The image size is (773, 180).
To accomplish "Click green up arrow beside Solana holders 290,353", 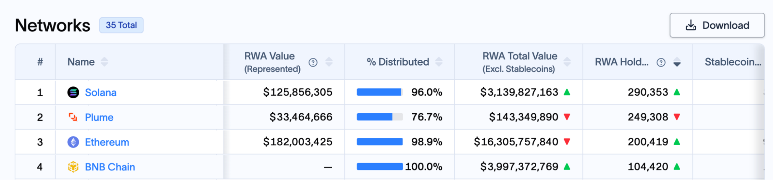I will click(x=677, y=92).
